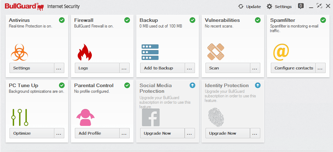
Task: Click the Add Profile button
Action: (97, 133)
